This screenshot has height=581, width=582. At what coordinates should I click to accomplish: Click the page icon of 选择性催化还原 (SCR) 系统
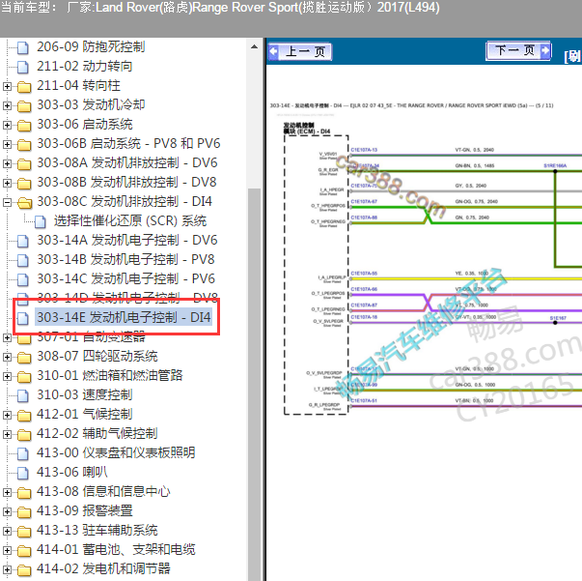pos(41,221)
